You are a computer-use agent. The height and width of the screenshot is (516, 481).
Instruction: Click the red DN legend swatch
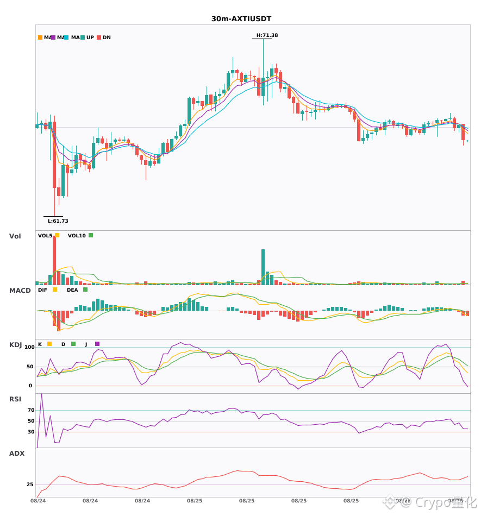pos(99,37)
